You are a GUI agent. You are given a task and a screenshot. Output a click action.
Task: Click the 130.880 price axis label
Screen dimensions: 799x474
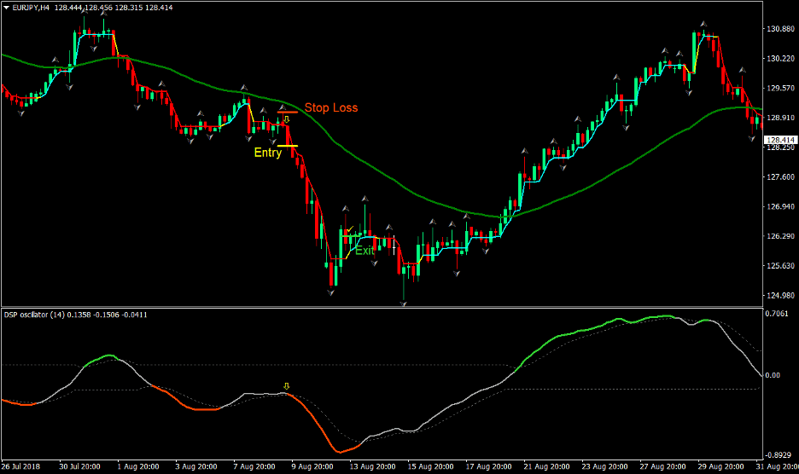779,29
